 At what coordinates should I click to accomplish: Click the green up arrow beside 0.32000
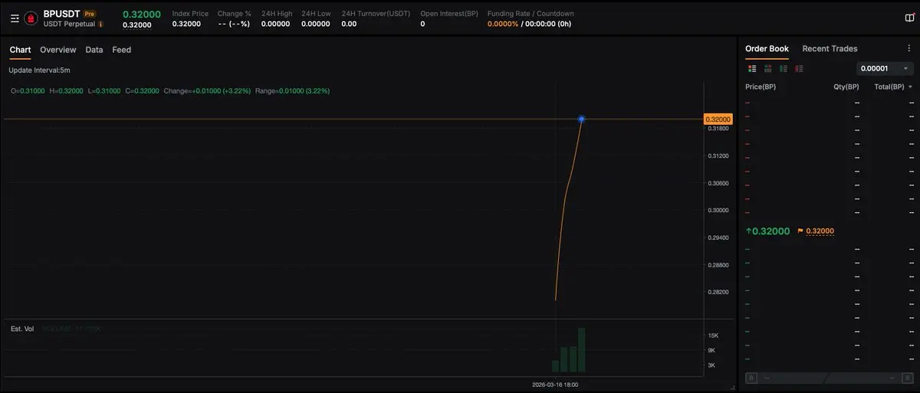pos(748,231)
